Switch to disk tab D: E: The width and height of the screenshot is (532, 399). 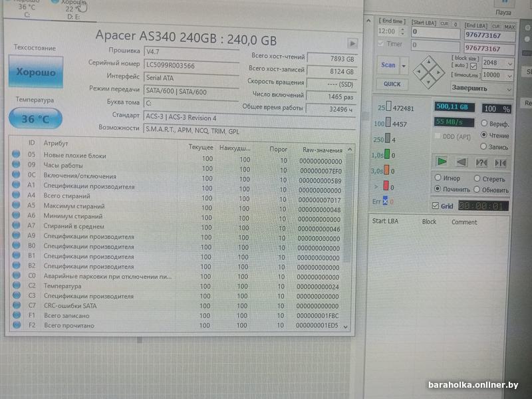pos(73,11)
